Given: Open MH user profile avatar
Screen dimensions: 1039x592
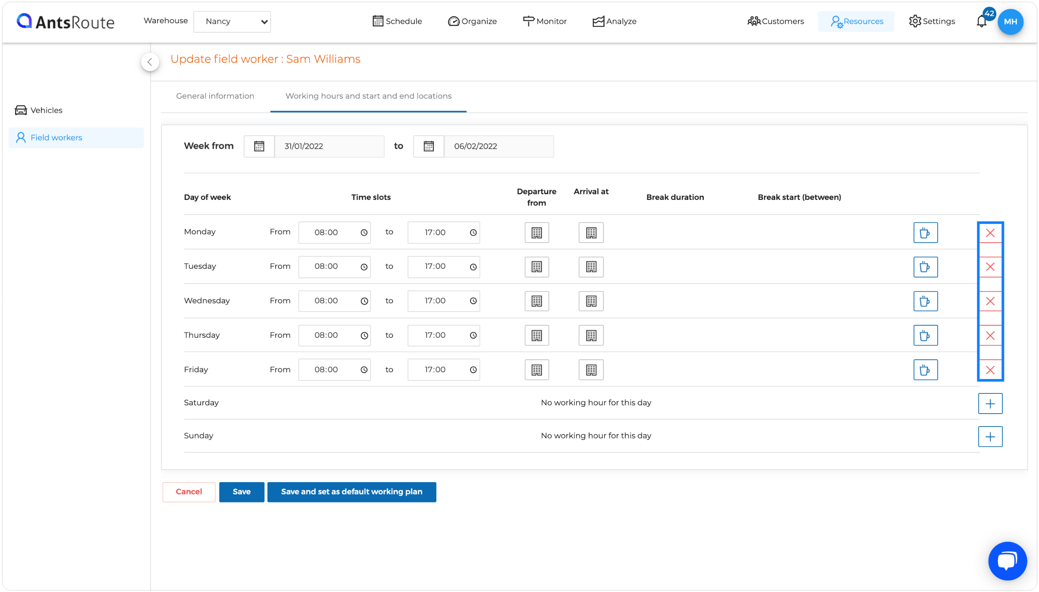Looking at the screenshot, I should click(x=1010, y=22).
